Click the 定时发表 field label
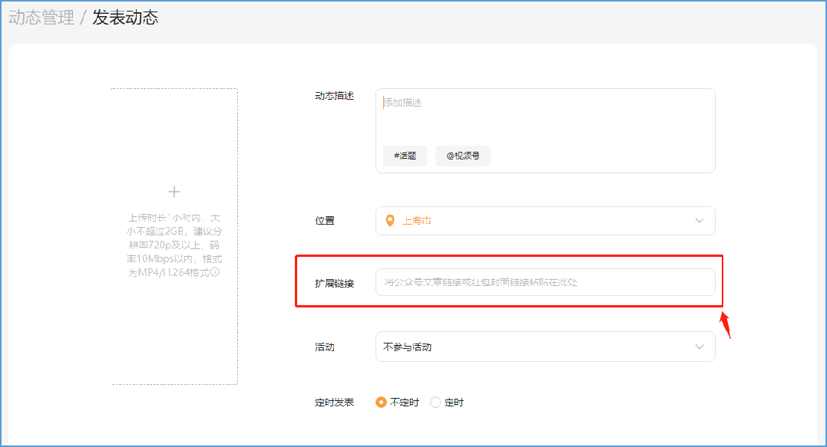The width and height of the screenshot is (827, 447). point(334,403)
